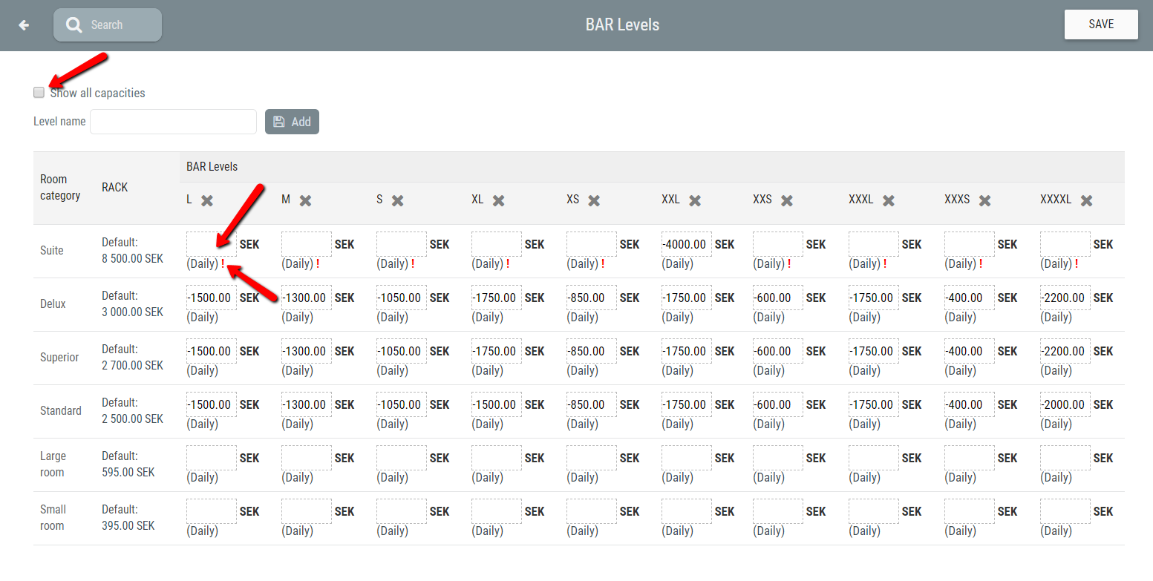Delete the S level column
This screenshot has height=581, width=1153.
point(398,200)
